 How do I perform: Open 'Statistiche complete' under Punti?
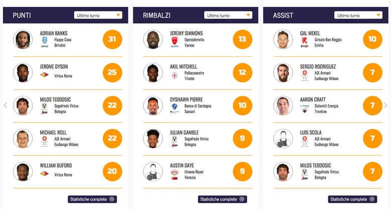pos(92,199)
